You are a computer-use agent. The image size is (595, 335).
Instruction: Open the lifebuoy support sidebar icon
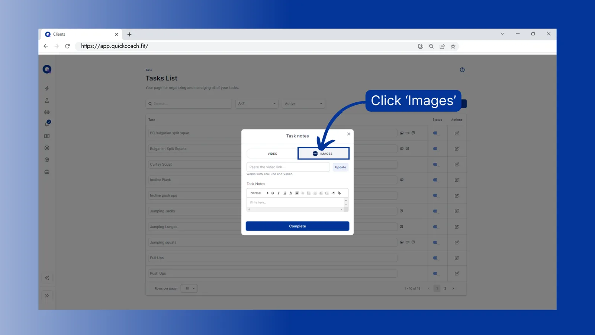[x=47, y=148]
